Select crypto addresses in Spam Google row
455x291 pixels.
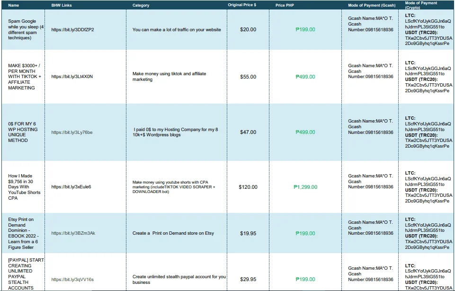pos(428,30)
